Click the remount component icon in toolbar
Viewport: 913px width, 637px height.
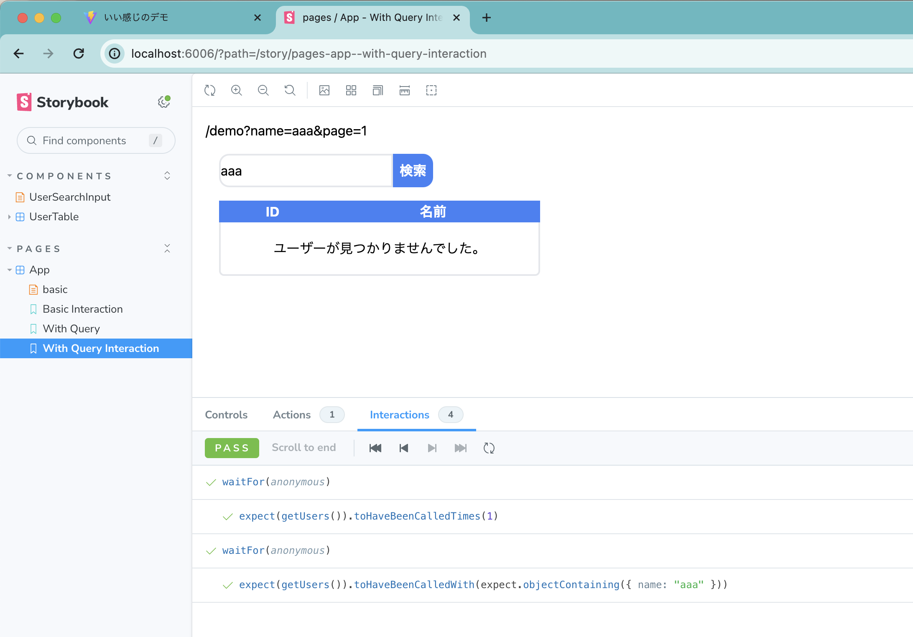210,90
